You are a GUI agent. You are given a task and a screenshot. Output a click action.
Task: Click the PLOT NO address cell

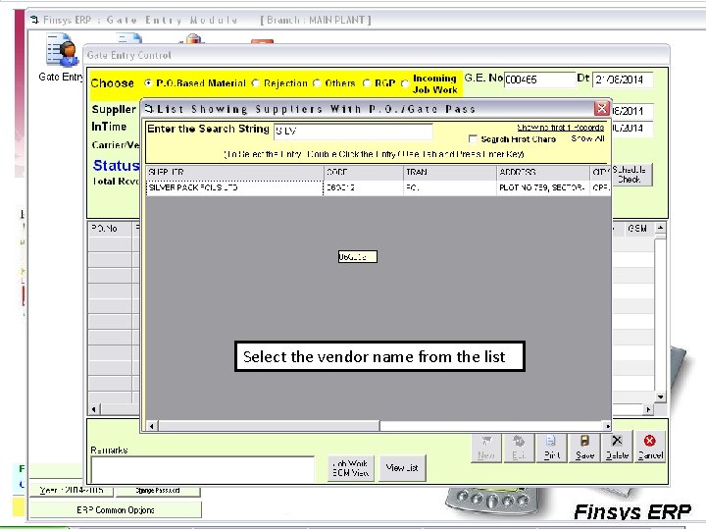click(543, 187)
